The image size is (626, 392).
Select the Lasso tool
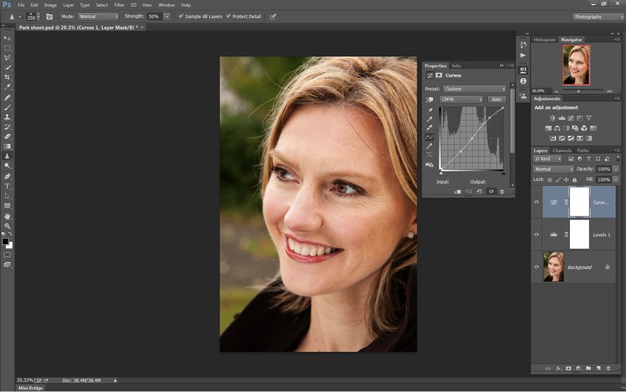[x=8, y=58]
